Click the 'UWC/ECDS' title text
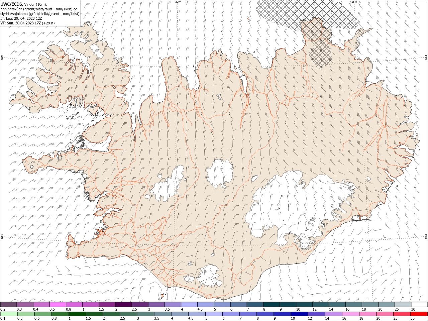Viewport: 428px width, 321px height. pos(11,4)
